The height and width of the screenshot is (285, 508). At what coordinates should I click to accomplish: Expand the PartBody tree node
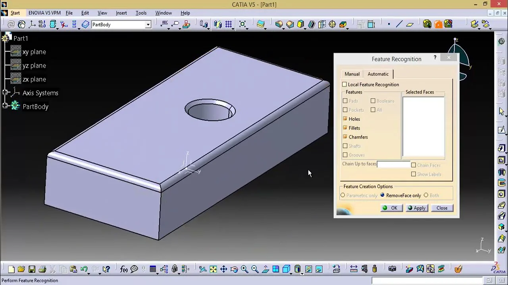(5, 106)
